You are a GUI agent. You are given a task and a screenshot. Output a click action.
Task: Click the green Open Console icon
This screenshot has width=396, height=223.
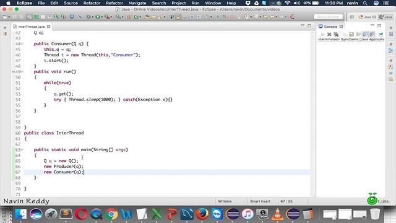(x=381, y=34)
